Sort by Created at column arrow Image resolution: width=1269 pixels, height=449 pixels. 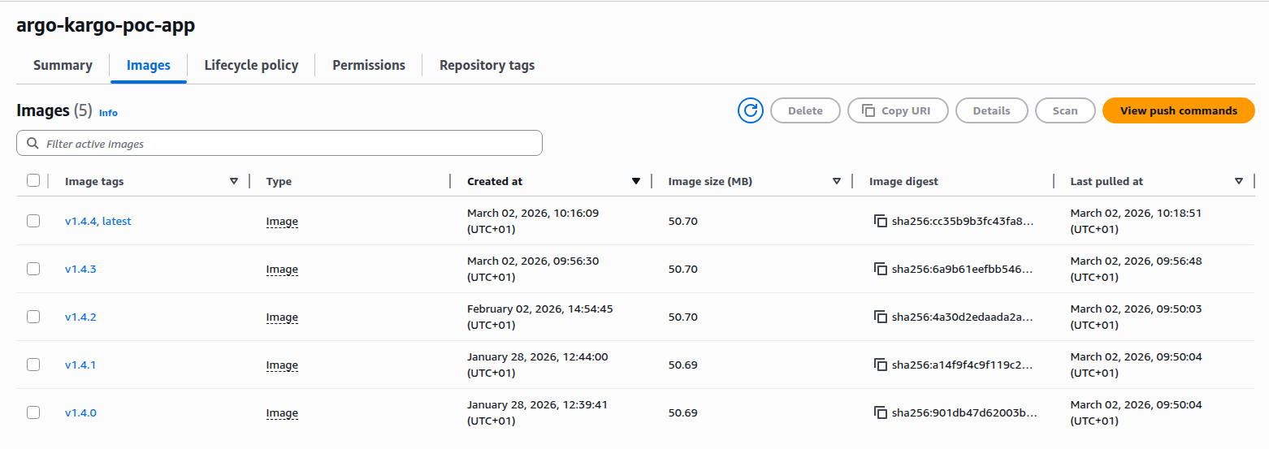(636, 181)
